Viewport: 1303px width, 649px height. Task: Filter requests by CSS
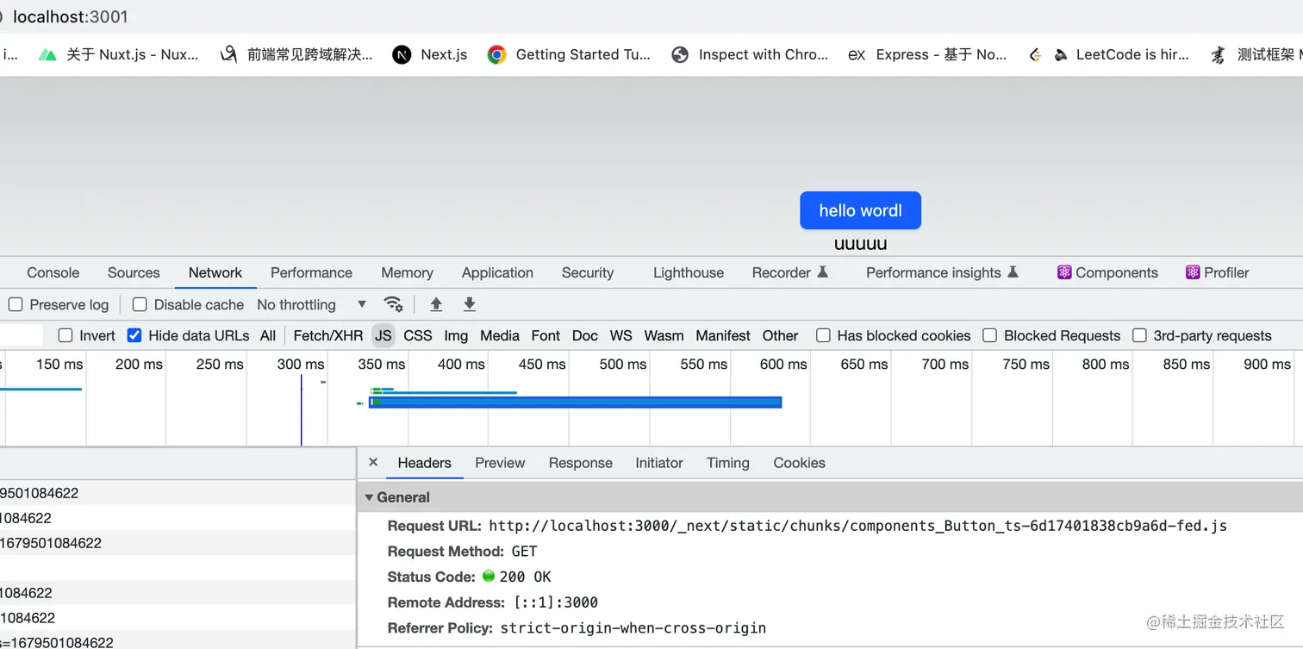point(418,335)
